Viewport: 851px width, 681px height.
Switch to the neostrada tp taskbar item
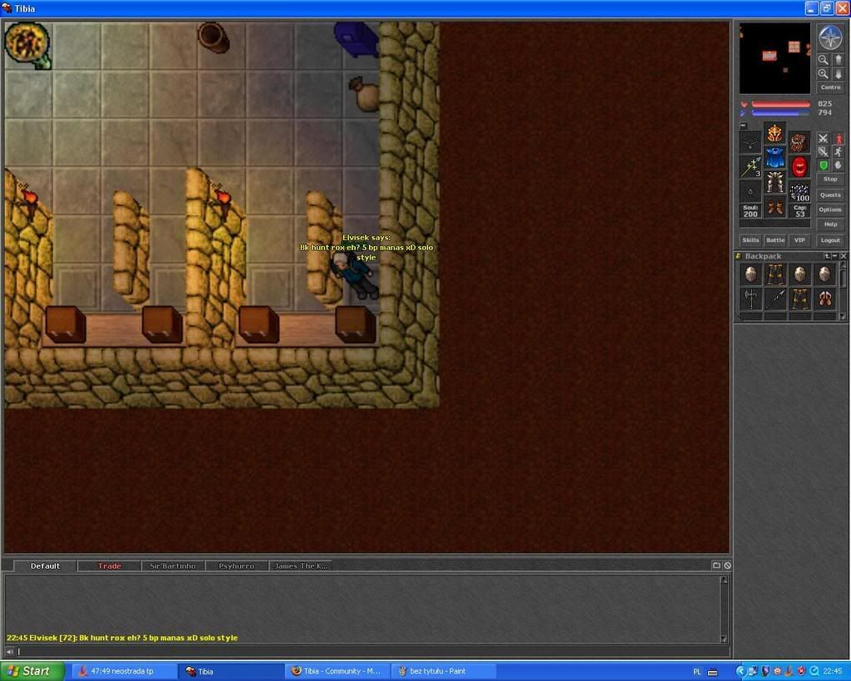124,671
